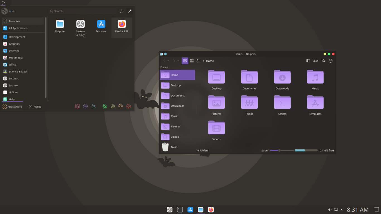Select the Templates folder in file view

[315, 105]
